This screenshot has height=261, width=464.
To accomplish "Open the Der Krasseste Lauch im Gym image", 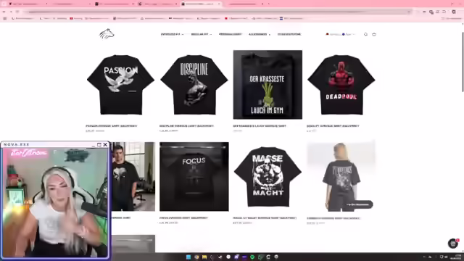I will [x=268, y=85].
